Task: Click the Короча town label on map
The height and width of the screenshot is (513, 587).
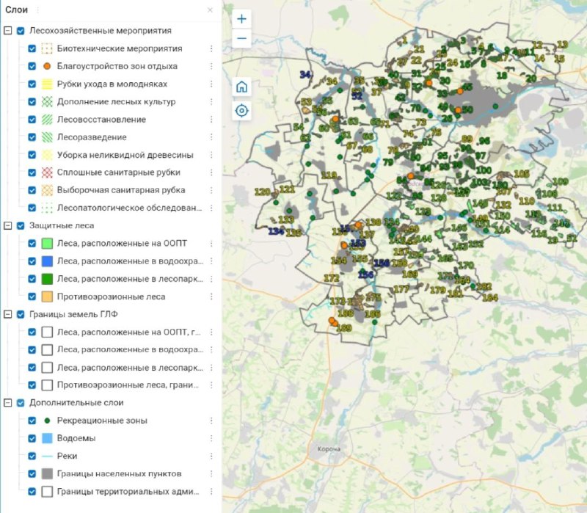Action: [x=329, y=449]
